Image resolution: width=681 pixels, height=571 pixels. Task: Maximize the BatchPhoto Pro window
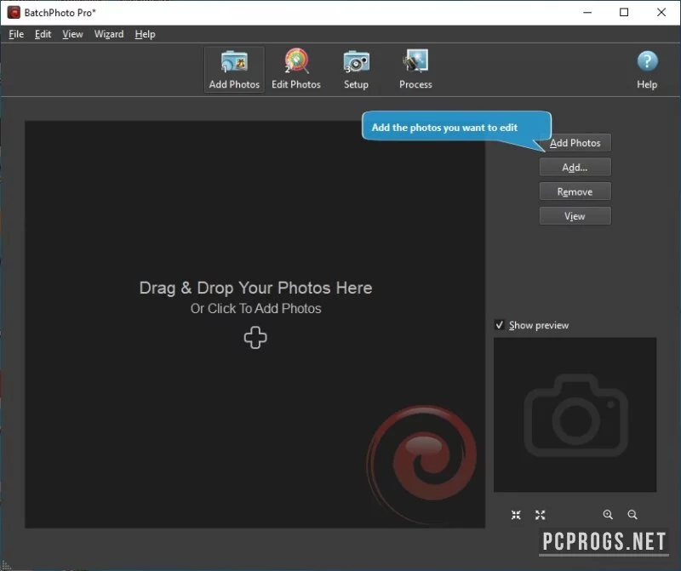point(624,13)
